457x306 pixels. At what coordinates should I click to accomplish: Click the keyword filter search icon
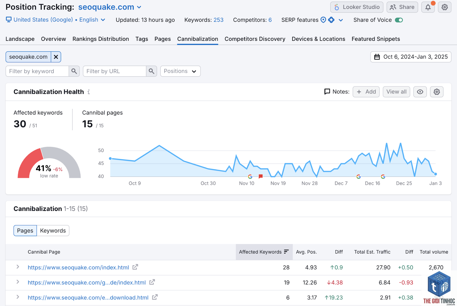(x=74, y=71)
